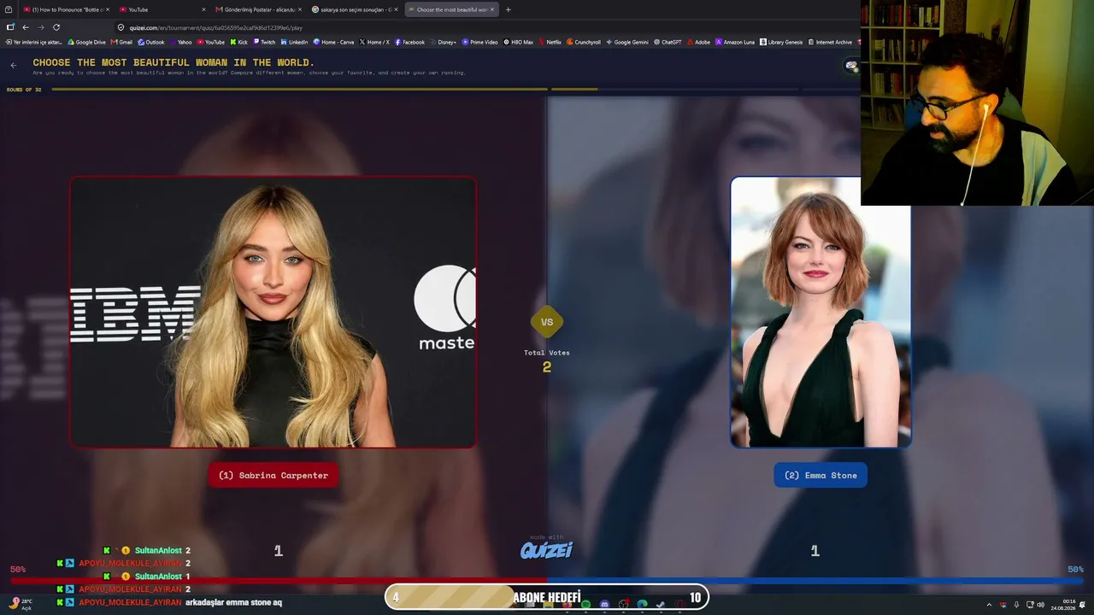Open the volume control in system tray

click(1040, 605)
